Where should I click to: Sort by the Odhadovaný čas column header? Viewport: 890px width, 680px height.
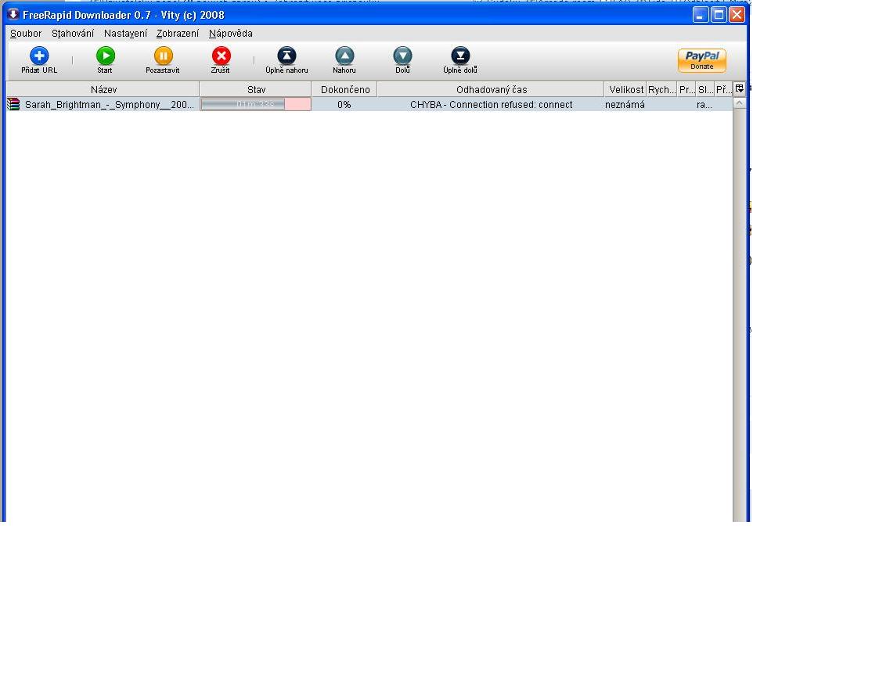point(491,89)
